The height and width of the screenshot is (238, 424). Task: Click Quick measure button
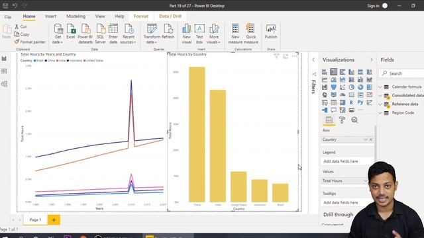point(250,34)
